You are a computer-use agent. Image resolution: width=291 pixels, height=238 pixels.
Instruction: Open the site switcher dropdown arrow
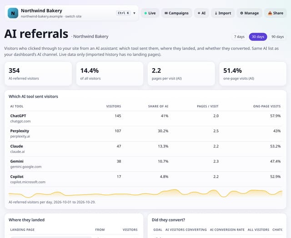tap(134, 13)
